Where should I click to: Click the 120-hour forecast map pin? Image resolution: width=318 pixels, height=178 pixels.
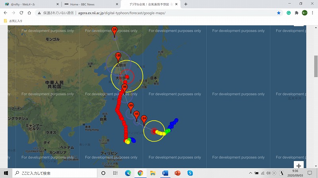coord(118,56)
